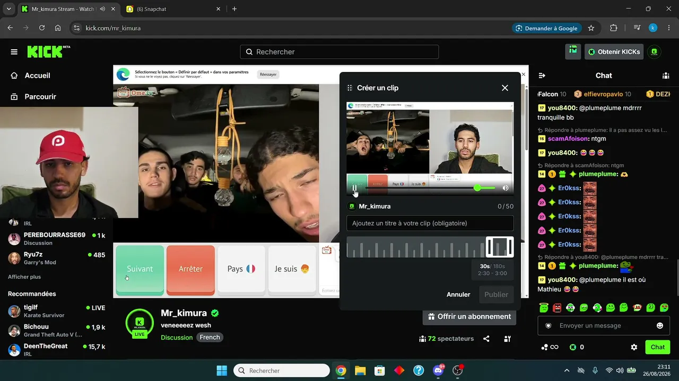Viewport: 679px width, 381px height.
Task: Focus the clip title input field
Action: (430, 223)
